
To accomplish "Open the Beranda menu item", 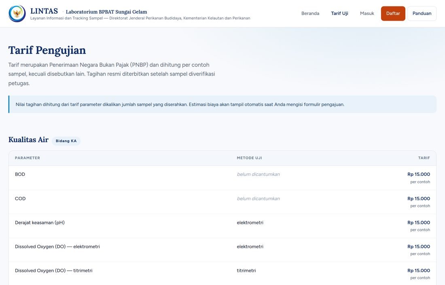I will pyautogui.click(x=310, y=13).
